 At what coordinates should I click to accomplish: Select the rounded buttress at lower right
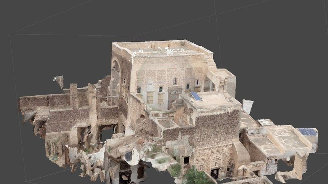coord(240,155)
